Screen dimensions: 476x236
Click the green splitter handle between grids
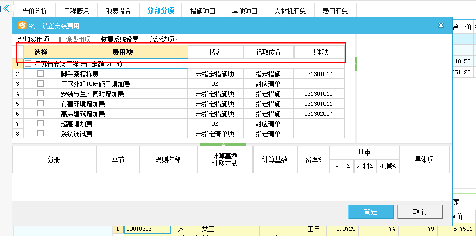pos(223,144)
